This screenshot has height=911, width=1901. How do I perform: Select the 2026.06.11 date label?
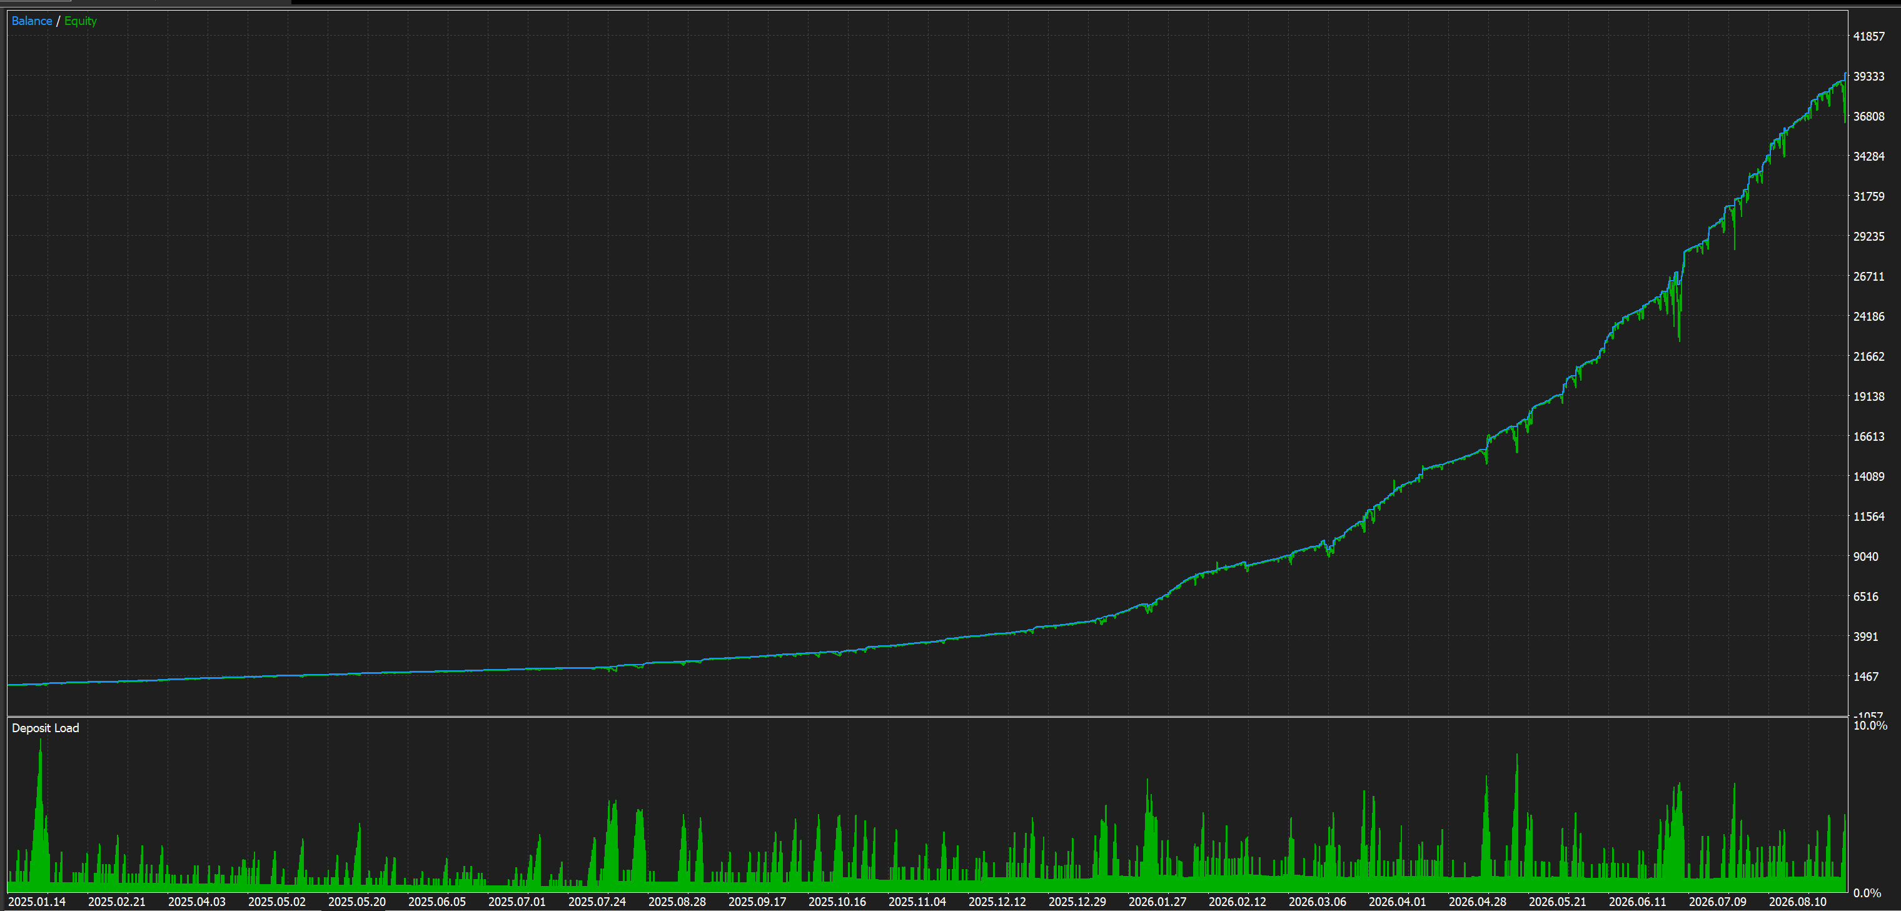coord(1638,902)
